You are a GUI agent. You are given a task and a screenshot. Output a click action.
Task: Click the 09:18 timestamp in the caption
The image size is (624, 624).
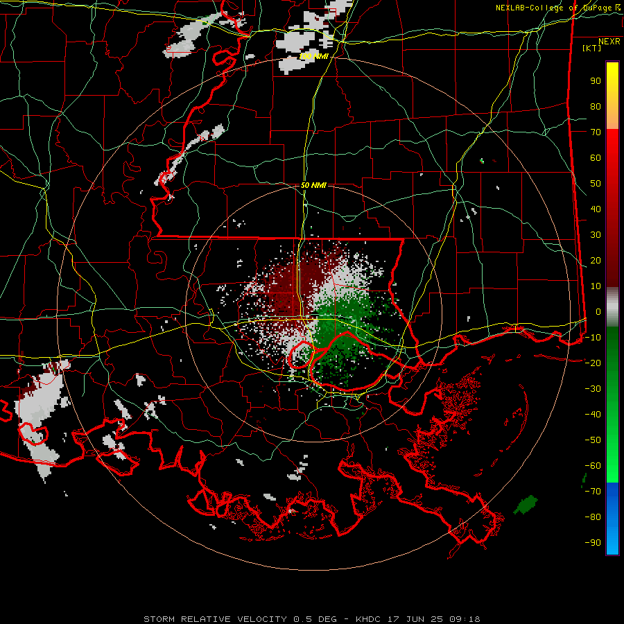pos(465,619)
